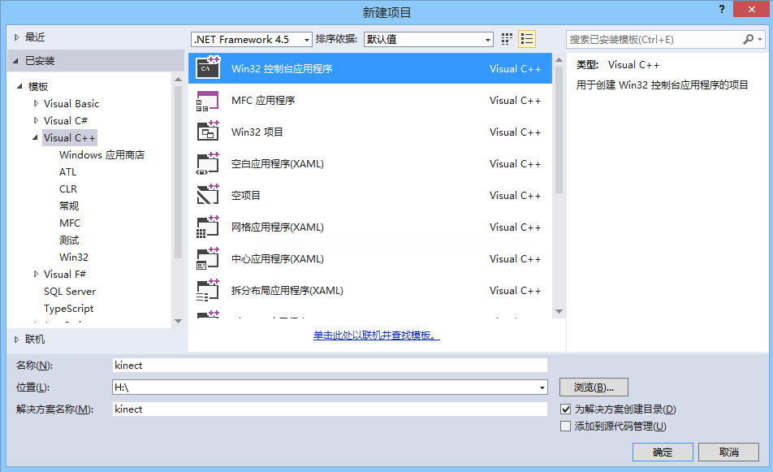
Task: Click the 空白应用程序(XAML) template icon
Action: (208, 164)
